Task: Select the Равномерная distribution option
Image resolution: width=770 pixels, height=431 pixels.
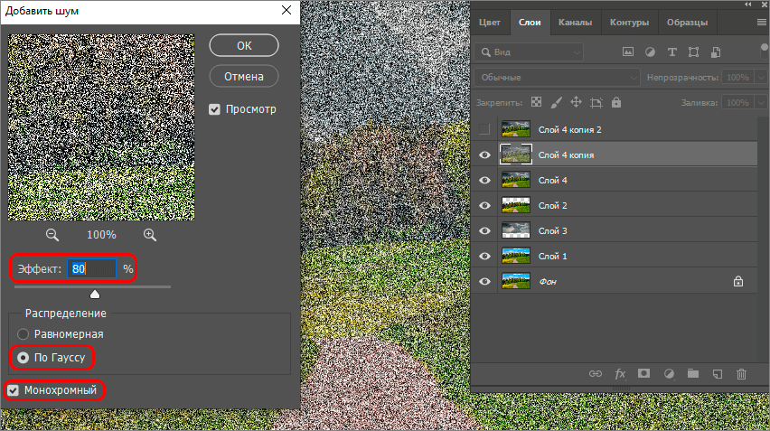Action: click(x=23, y=333)
